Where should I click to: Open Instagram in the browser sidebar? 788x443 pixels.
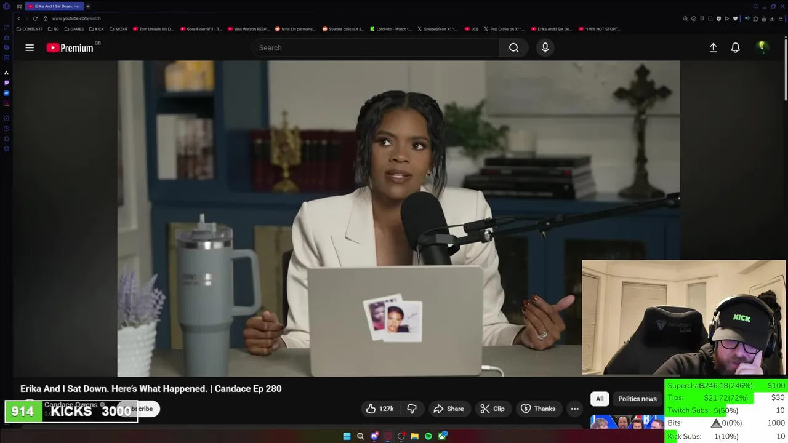tap(7, 103)
